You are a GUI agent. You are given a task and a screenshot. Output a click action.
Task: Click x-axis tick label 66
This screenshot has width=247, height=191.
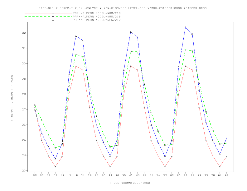(186, 175)
